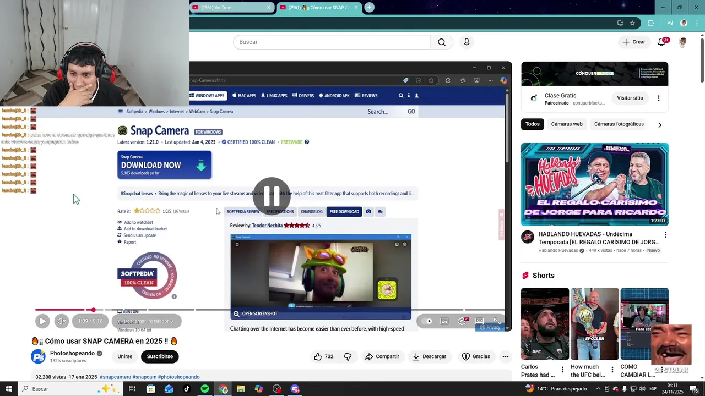Open the Photoshopeando channel avatar
The image size is (705, 396).
[x=39, y=356]
